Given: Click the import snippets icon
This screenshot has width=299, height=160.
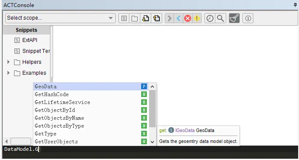Looking at the screenshot, I should (x=146, y=18).
